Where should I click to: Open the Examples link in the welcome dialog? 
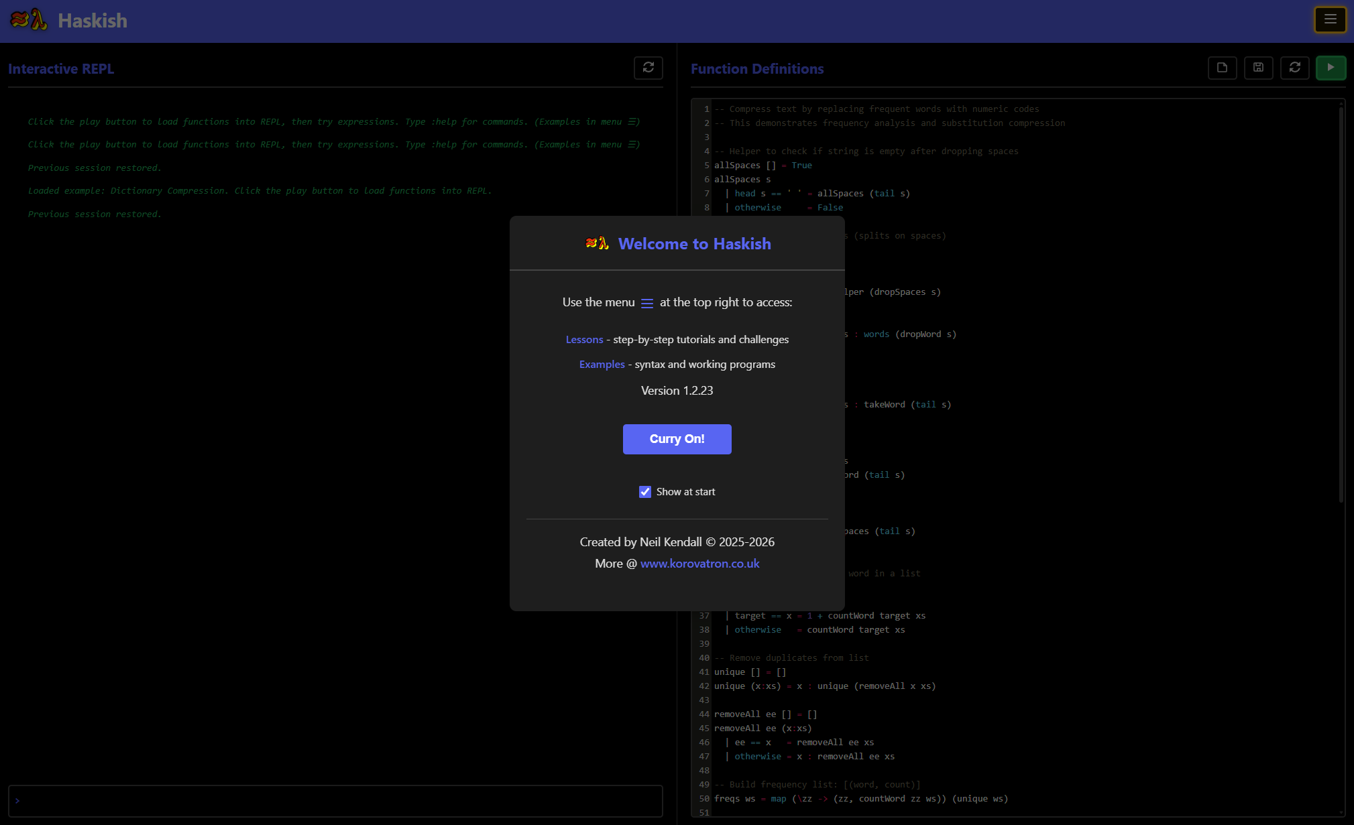click(x=602, y=365)
